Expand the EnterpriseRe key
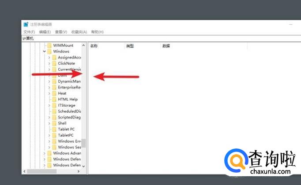 click(x=49, y=87)
